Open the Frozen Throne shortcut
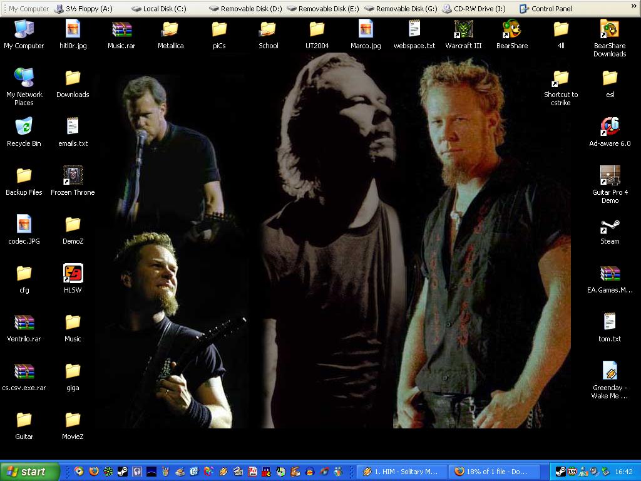 point(73,177)
